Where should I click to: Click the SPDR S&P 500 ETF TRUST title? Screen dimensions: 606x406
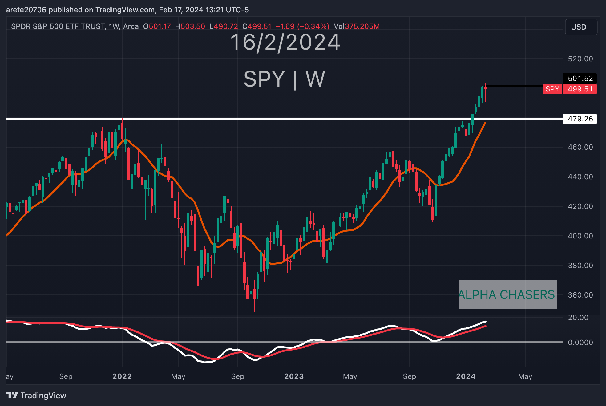(58, 26)
